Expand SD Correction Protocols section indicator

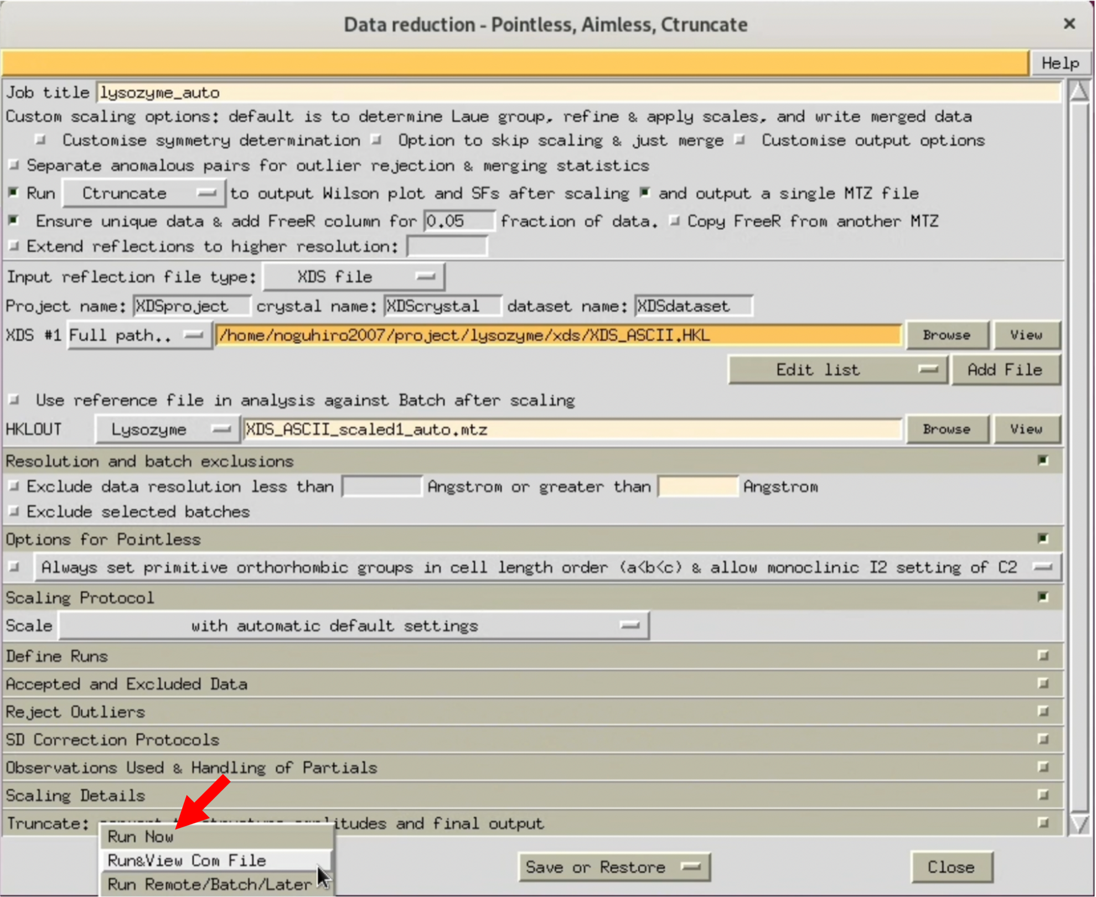point(1043,739)
